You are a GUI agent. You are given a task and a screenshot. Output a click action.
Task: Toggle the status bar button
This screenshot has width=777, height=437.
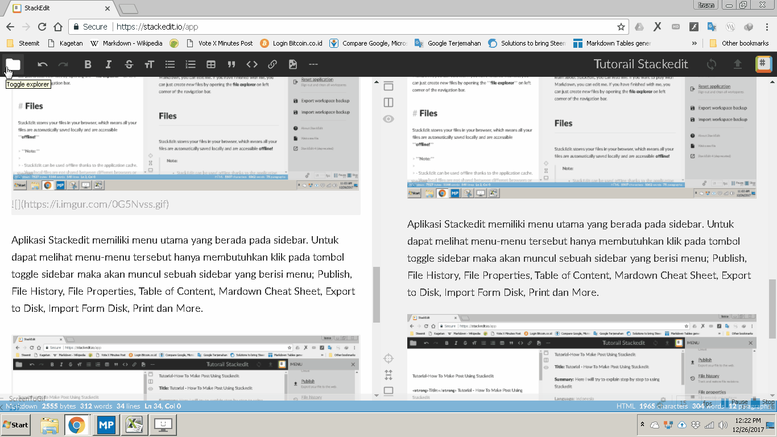click(388, 391)
